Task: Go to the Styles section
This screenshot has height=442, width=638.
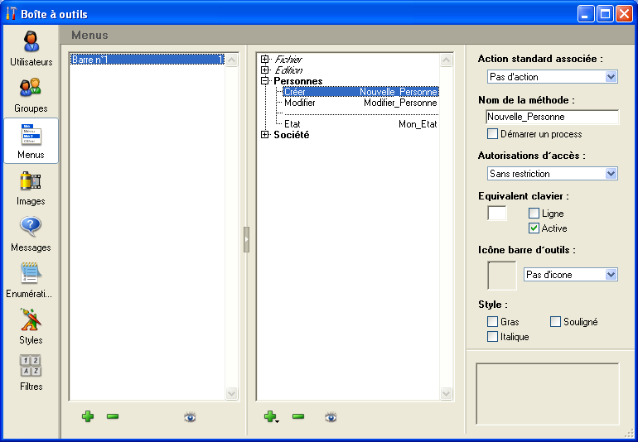Action: [31, 326]
